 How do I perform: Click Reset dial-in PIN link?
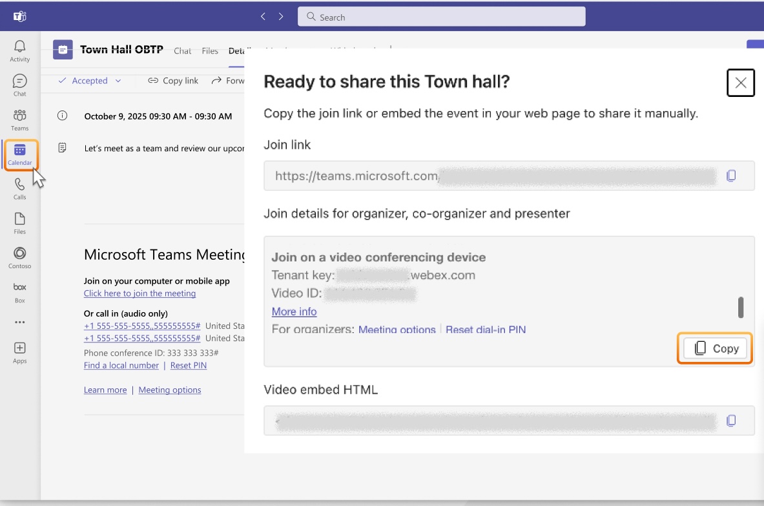pyautogui.click(x=486, y=330)
